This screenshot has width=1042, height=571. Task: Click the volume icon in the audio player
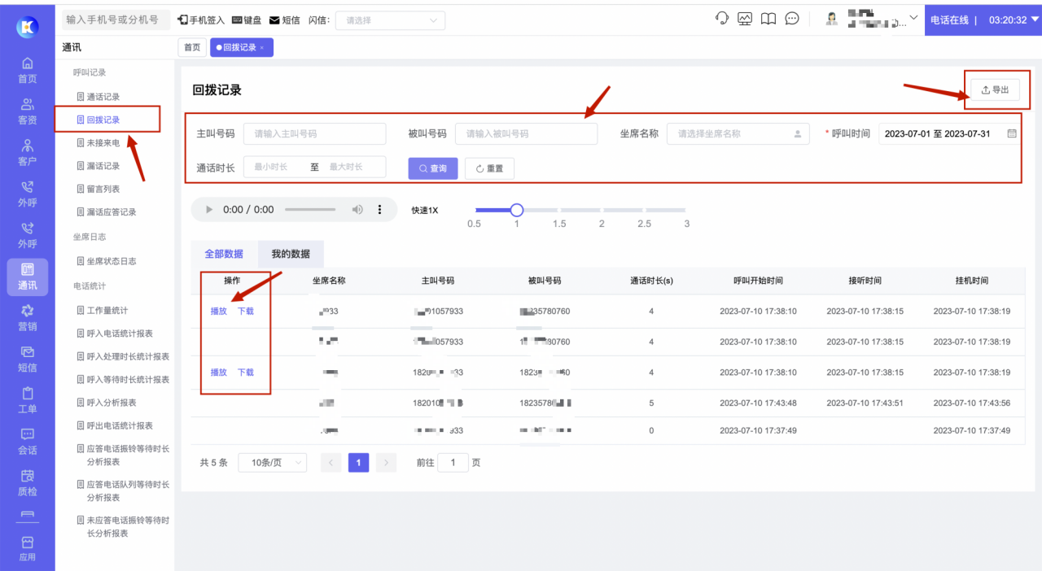[357, 209]
